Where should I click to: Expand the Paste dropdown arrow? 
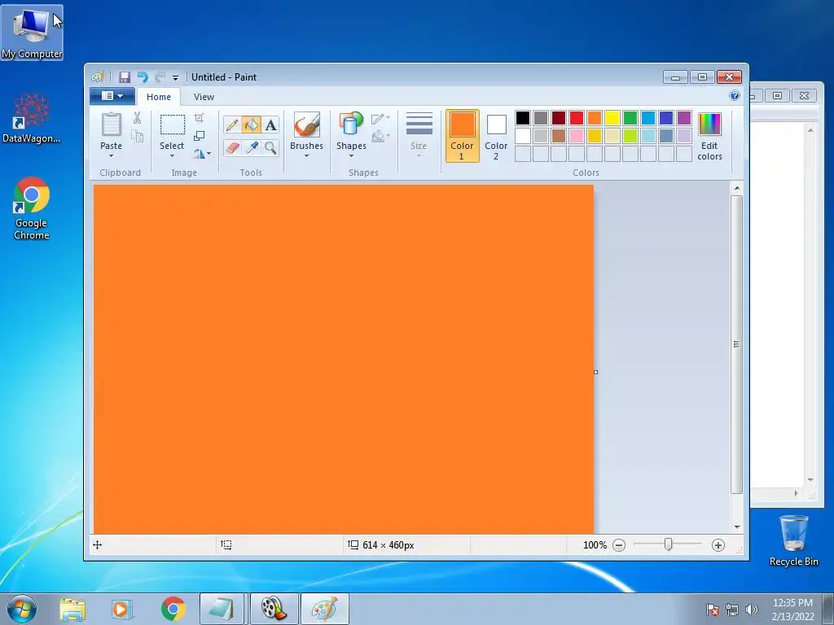point(111,155)
